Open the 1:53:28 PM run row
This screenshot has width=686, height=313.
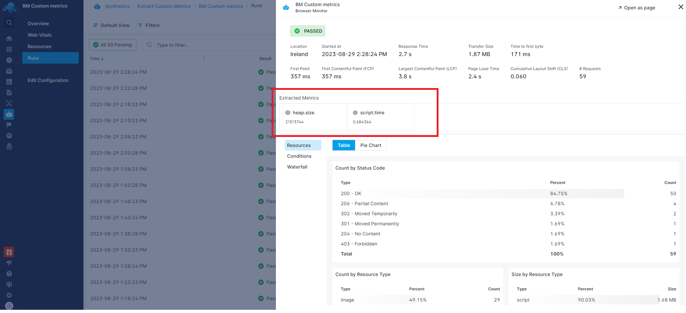point(180,185)
